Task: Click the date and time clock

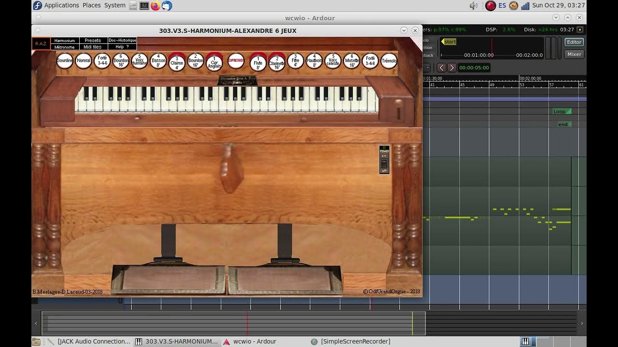Action: [x=559, y=5]
